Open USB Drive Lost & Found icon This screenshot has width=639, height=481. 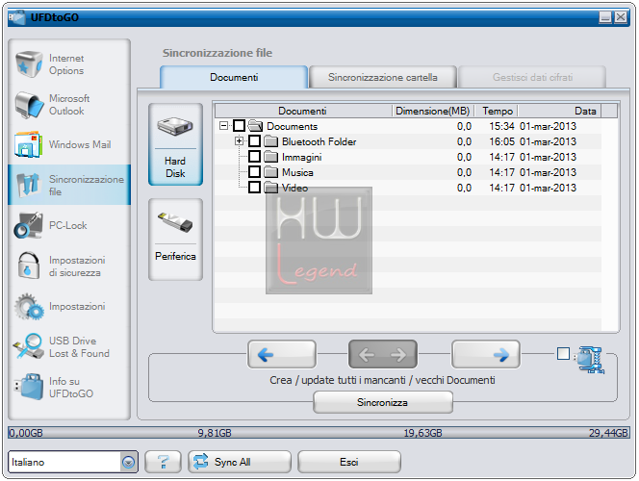click(x=28, y=346)
